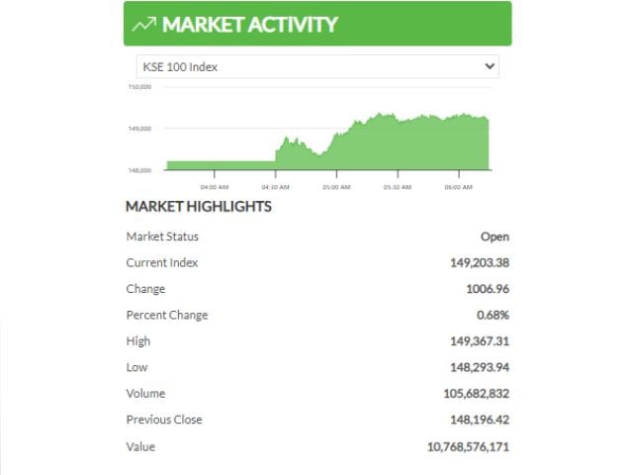Click the Market Highlights heading
The image size is (633, 475).
(x=199, y=207)
